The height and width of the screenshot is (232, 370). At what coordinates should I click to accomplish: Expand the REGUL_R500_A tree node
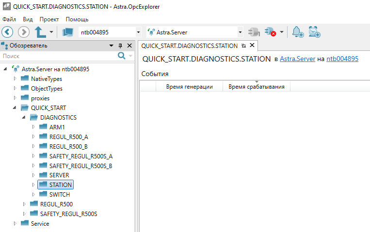point(33,137)
